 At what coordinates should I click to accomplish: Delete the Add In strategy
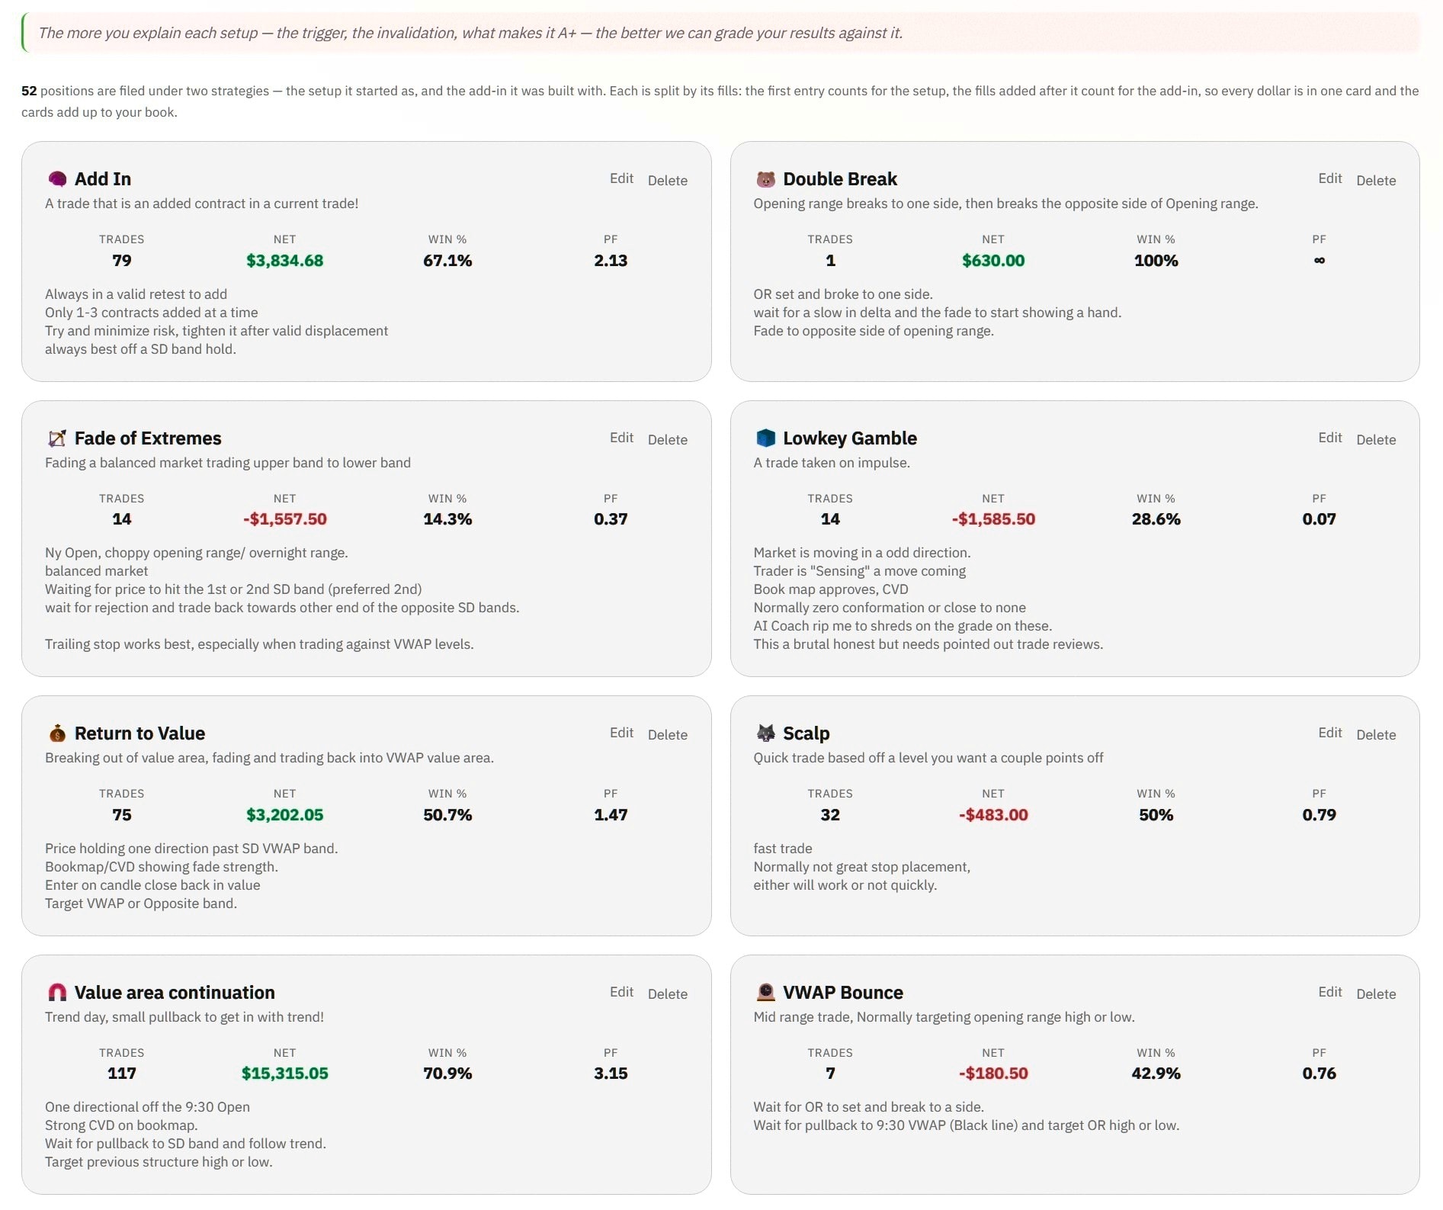tap(668, 181)
